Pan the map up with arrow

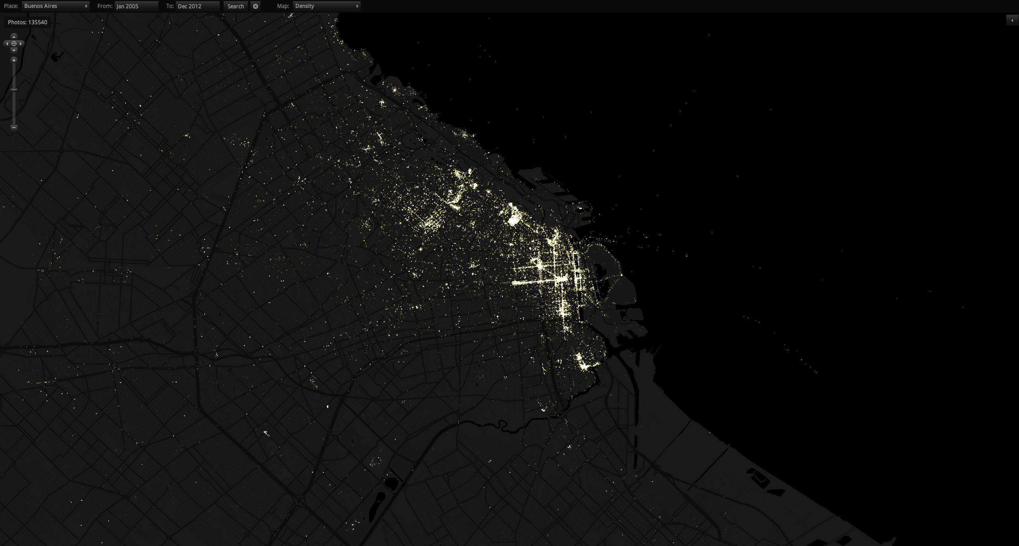pos(14,37)
